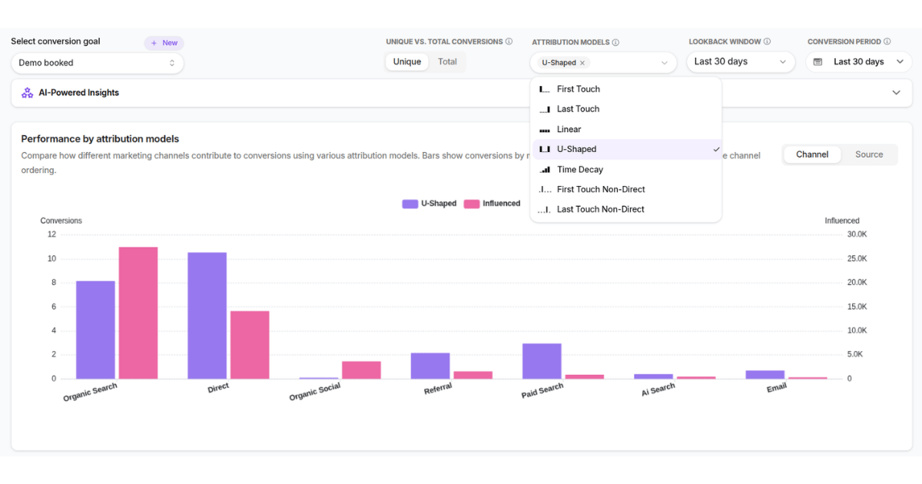The image size is (922, 484).
Task: Click Organic Search pink Influenced bar
Action: coord(138,313)
